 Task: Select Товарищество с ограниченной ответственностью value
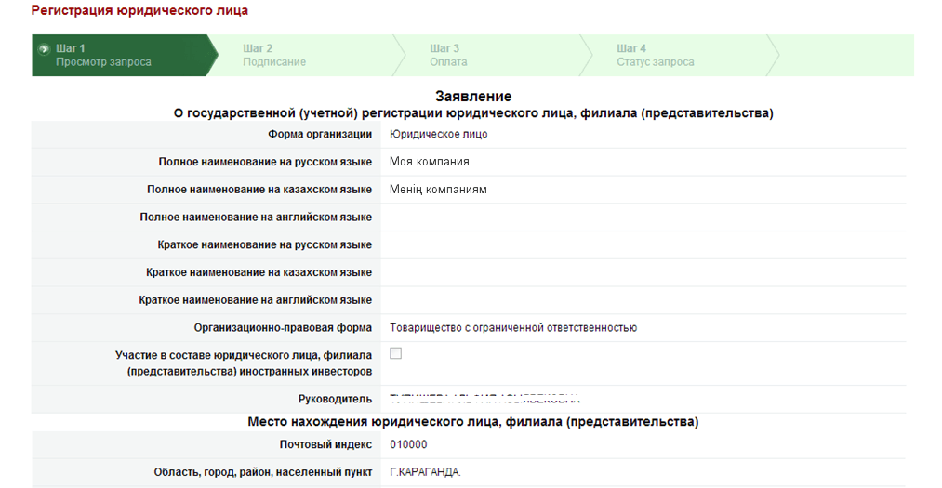click(513, 328)
